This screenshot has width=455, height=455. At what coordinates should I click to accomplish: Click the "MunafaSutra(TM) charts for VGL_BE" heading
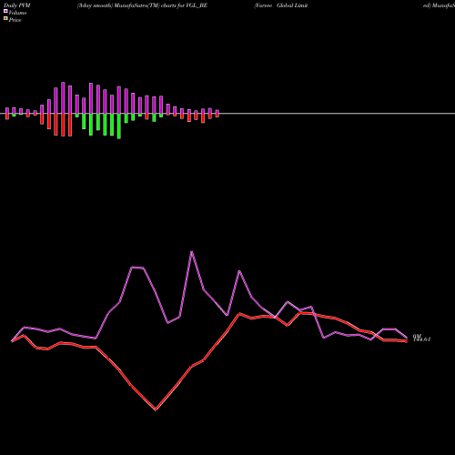pos(161,5)
